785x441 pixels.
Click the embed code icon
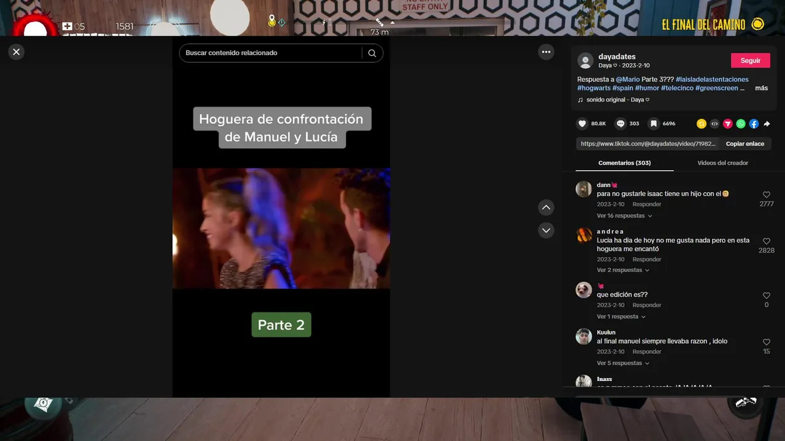point(714,124)
